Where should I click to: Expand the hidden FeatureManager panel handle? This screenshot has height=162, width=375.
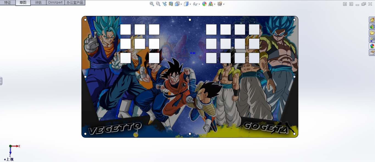pyautogui.click(x=1, y=81)
